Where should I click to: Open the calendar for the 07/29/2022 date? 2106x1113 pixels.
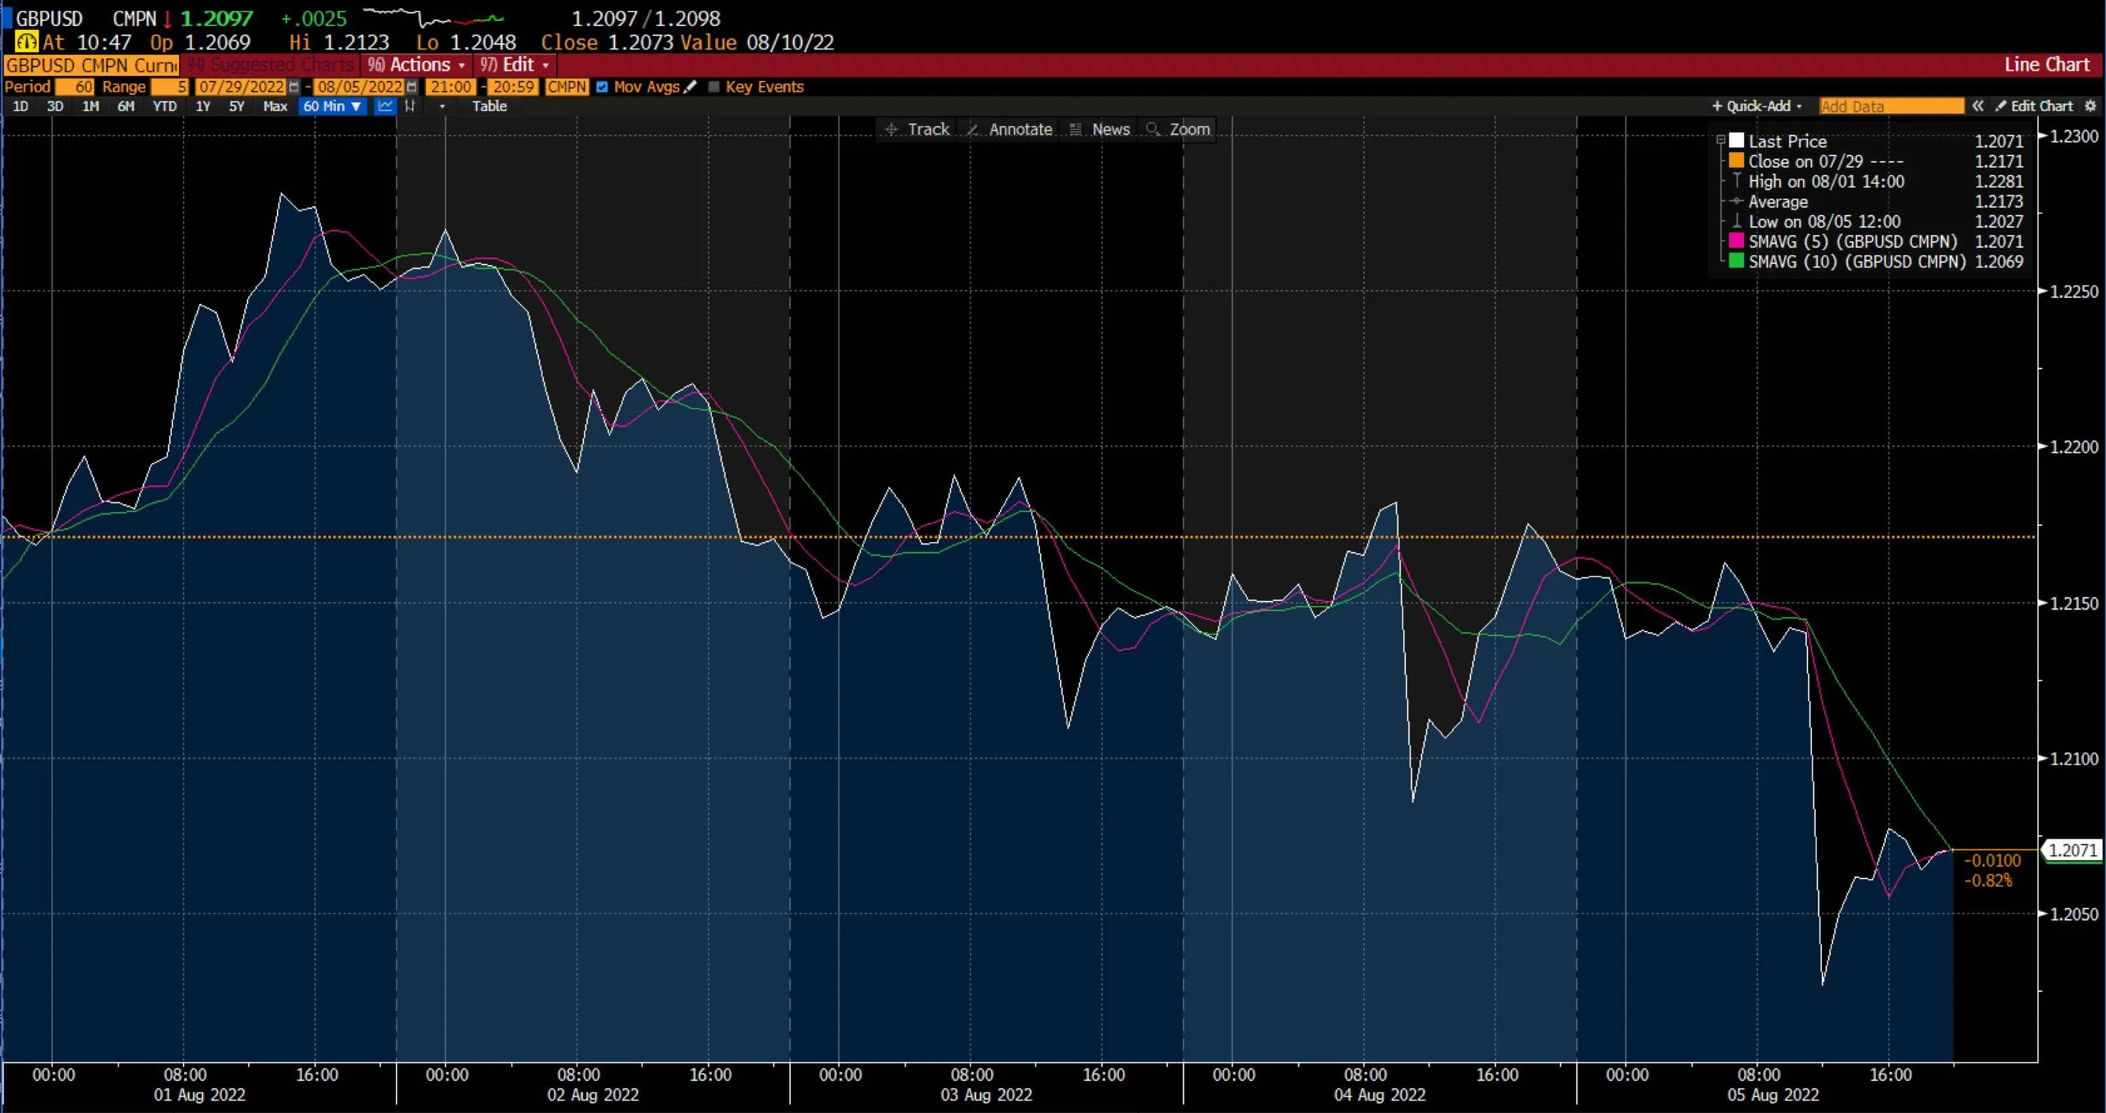pyautogui.click(x=295, y=87)
